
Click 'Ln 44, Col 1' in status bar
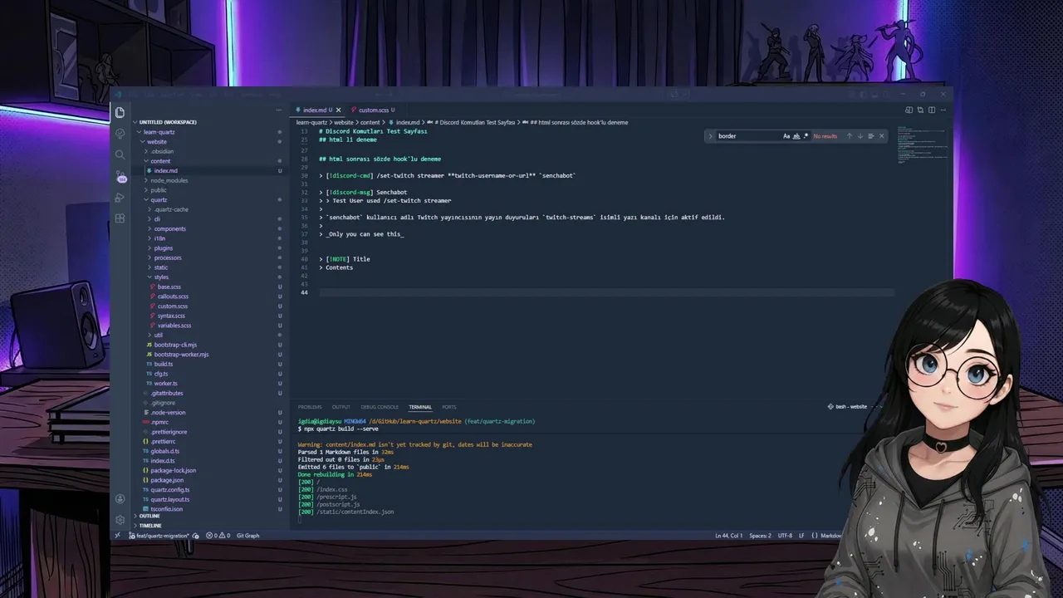[x=729, y=536]
